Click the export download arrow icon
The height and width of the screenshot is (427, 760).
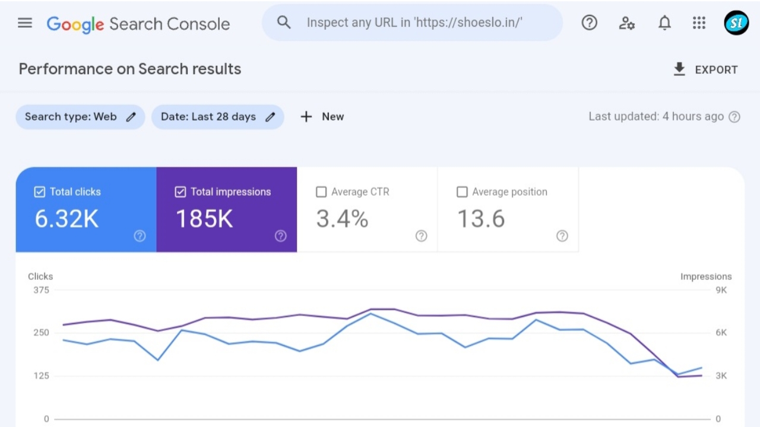[x=679, y=69]
